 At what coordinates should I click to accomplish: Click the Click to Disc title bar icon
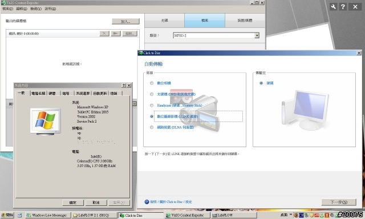[140, 53]
